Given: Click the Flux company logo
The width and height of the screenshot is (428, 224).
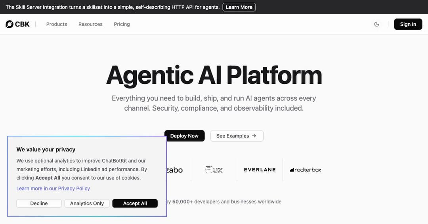Looking at the screenshot, I should 214,170.
